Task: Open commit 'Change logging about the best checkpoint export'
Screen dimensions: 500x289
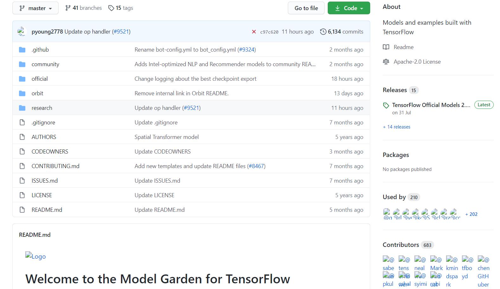Action: 195,79
